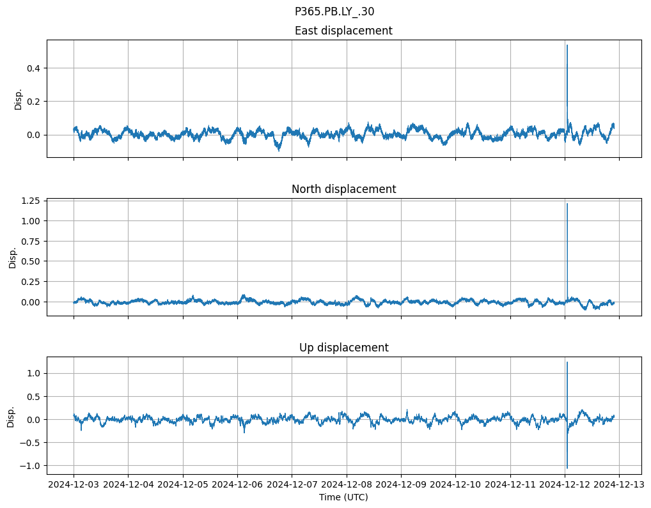
Task: Click the Up displacement subplot title
Action: [x=343, y=348]
